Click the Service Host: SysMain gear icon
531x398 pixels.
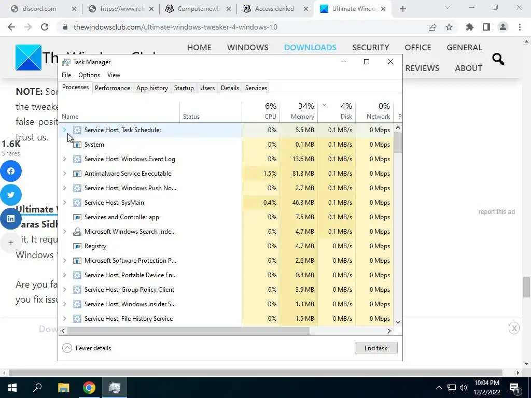click(x=77, y=203)
